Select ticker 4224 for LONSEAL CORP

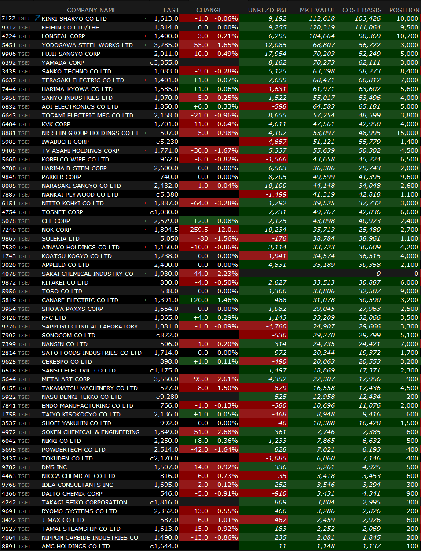[x=9, y=36]
